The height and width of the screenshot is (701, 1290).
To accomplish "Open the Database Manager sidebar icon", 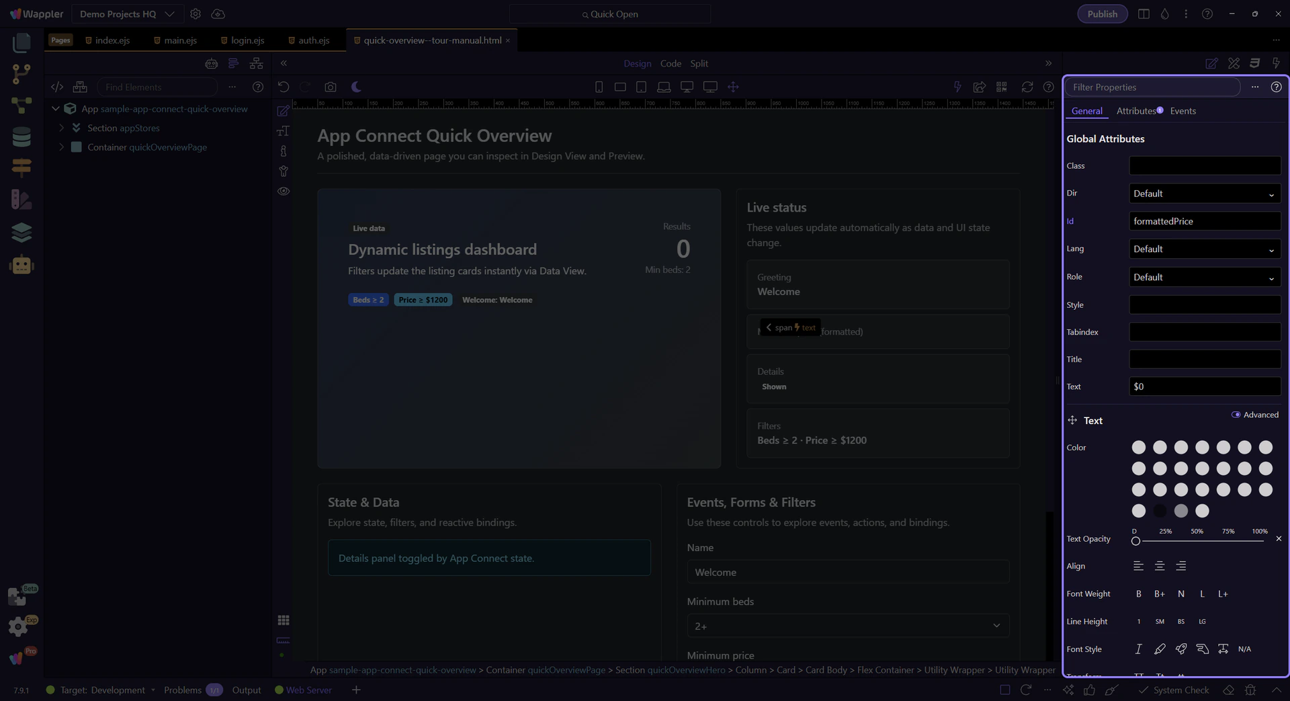I will tap(21, 136).
